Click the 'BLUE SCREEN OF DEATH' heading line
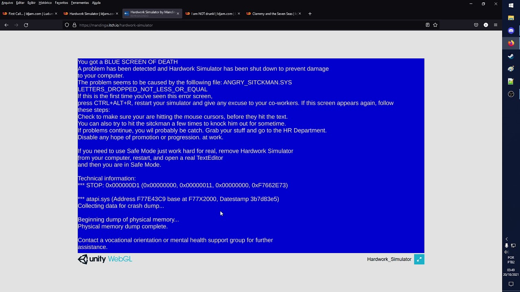The width and height of the screenshot is (520, 292). pyautogui.click(x=128, y=62)
